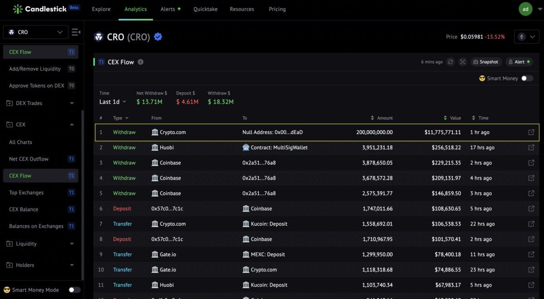
Task: Open the Quicktake menu item
Action: pyautogui.click(x=205, y=9)
